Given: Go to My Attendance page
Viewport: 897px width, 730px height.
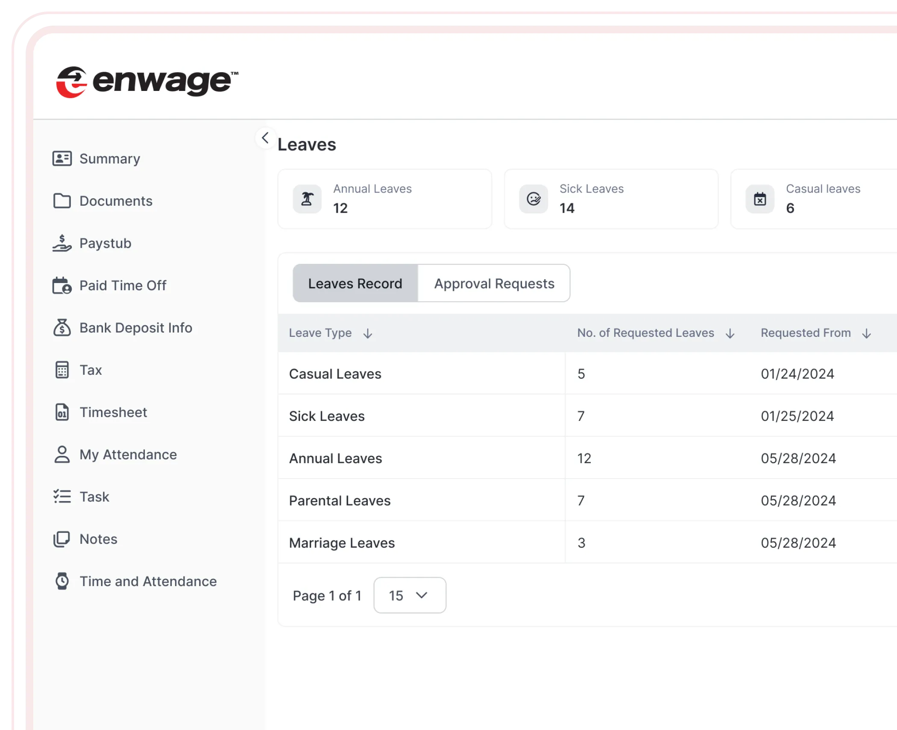Looking at the screenshot, I should 128,455.
